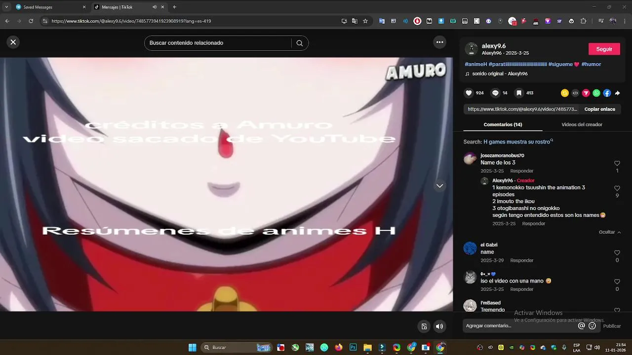Open the media control icon in Chrome toolbar
632x355 pixels.
click(x=601, y=21)
